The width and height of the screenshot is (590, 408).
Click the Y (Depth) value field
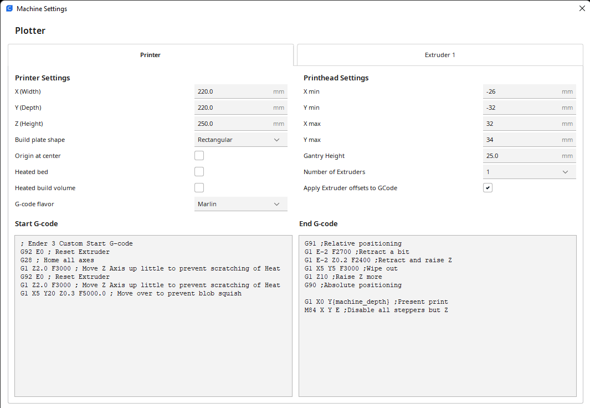(x=233, y=108)
